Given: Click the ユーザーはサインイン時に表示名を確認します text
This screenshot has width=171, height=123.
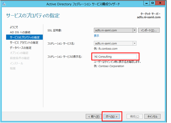Looking at the screenshot, I should tap(117, 62).
